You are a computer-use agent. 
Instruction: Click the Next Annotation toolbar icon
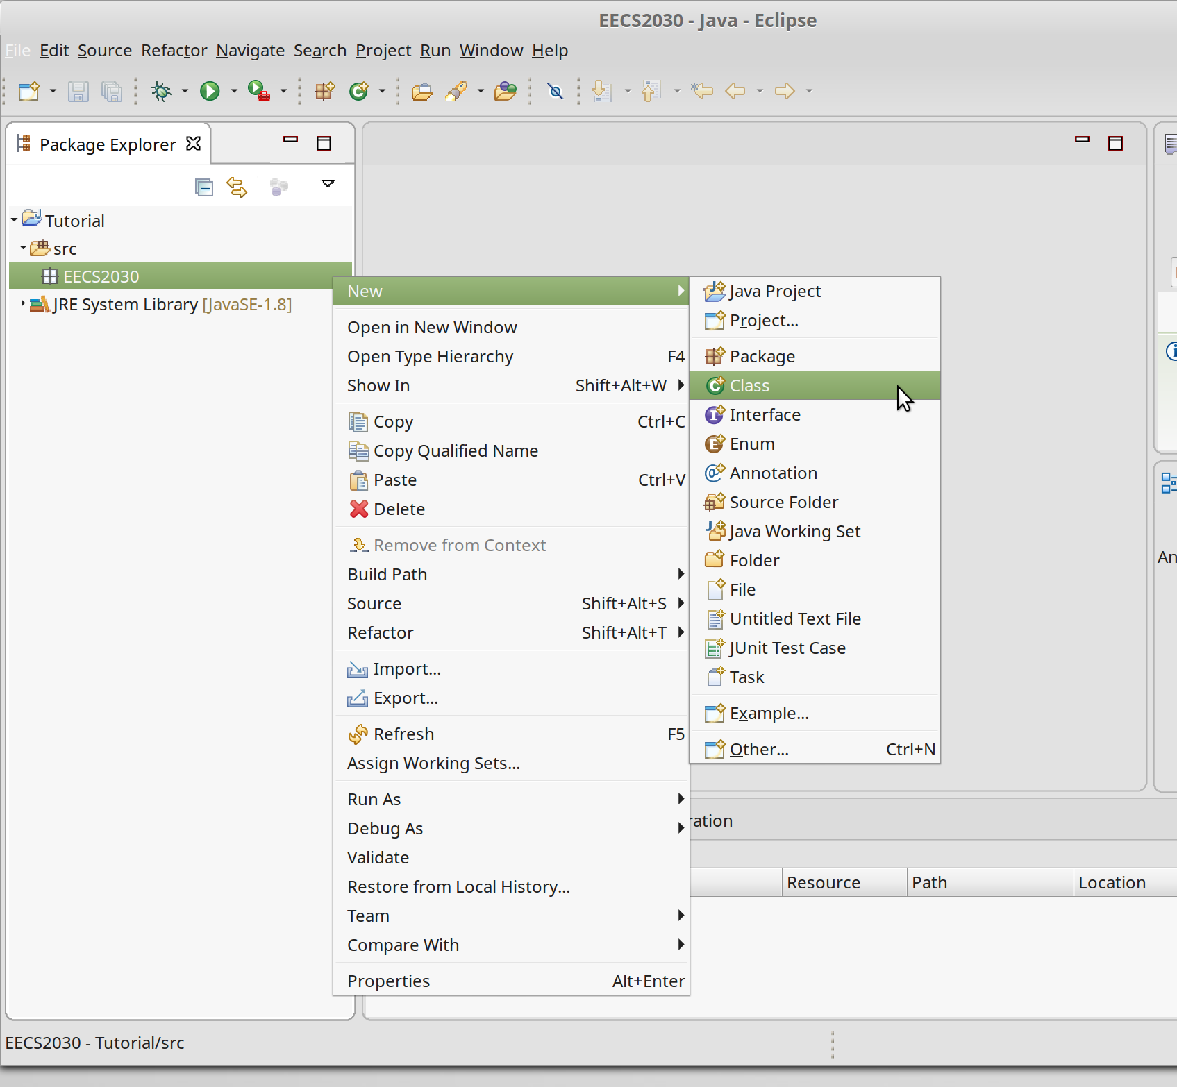point(601,91)
